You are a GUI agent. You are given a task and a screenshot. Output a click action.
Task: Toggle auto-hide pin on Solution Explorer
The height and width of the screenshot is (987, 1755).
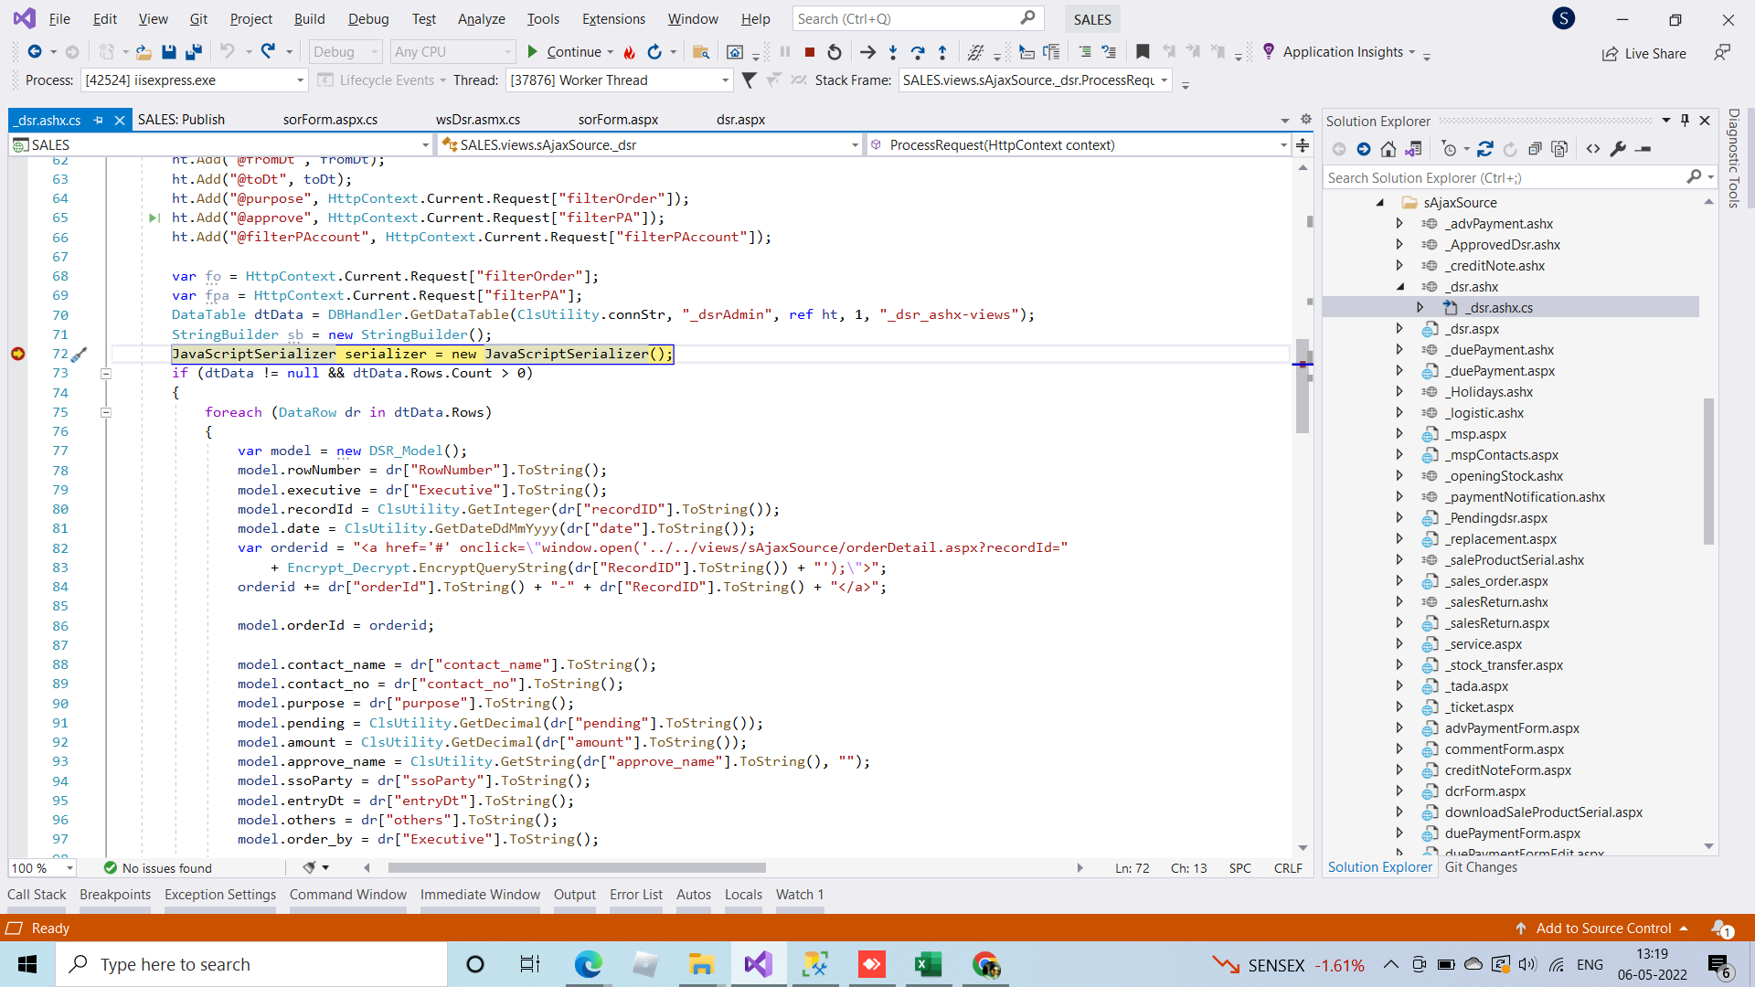coord(1685,121)
